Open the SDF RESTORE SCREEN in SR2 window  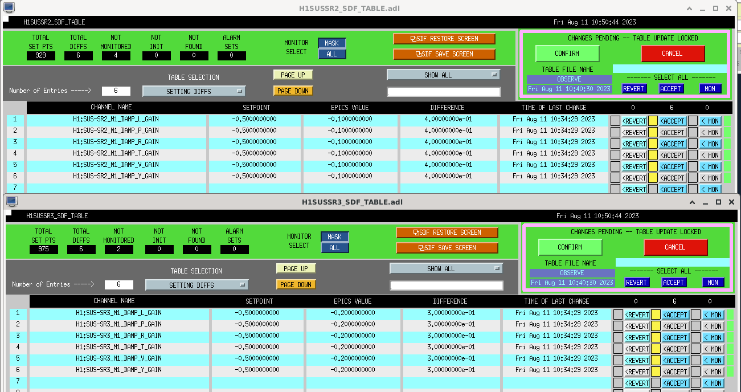click(444, 39)
